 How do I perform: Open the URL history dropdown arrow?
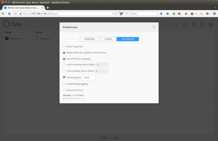tap(113, 14)
